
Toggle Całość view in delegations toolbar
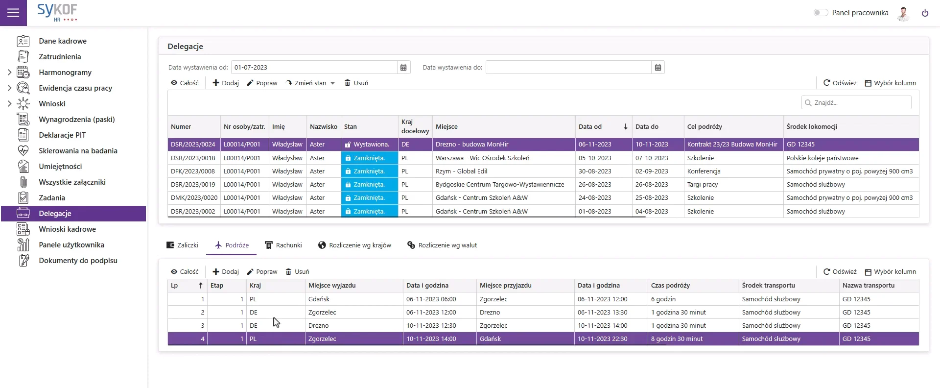[x=185, y=83]
